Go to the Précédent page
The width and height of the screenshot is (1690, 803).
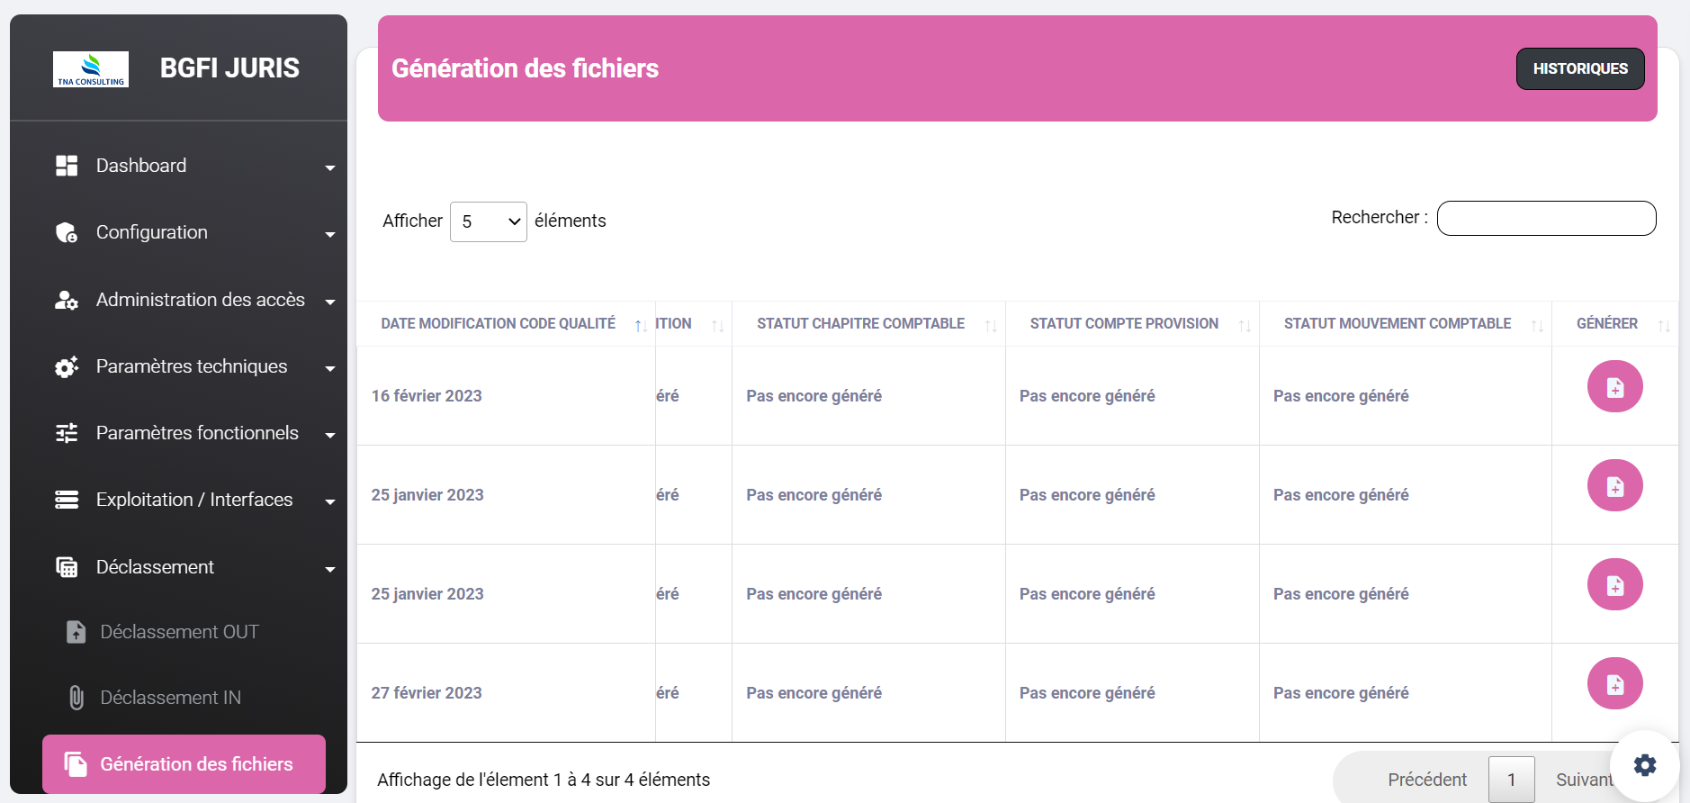[x=1427, y=780]
